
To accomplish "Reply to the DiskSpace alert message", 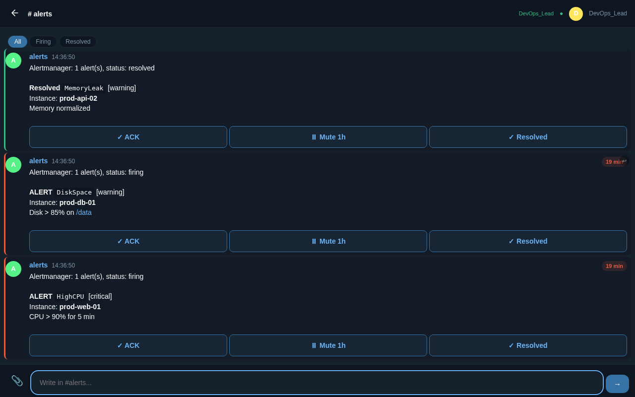I will click(x=625, y=161).
